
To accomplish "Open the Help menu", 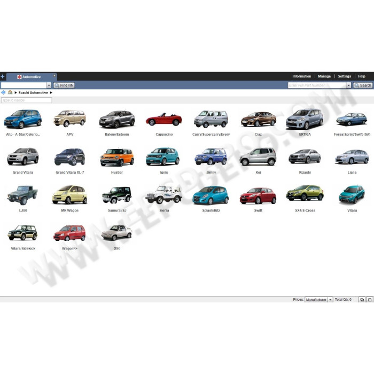I will pyautogui.click(x=361, y=76).
